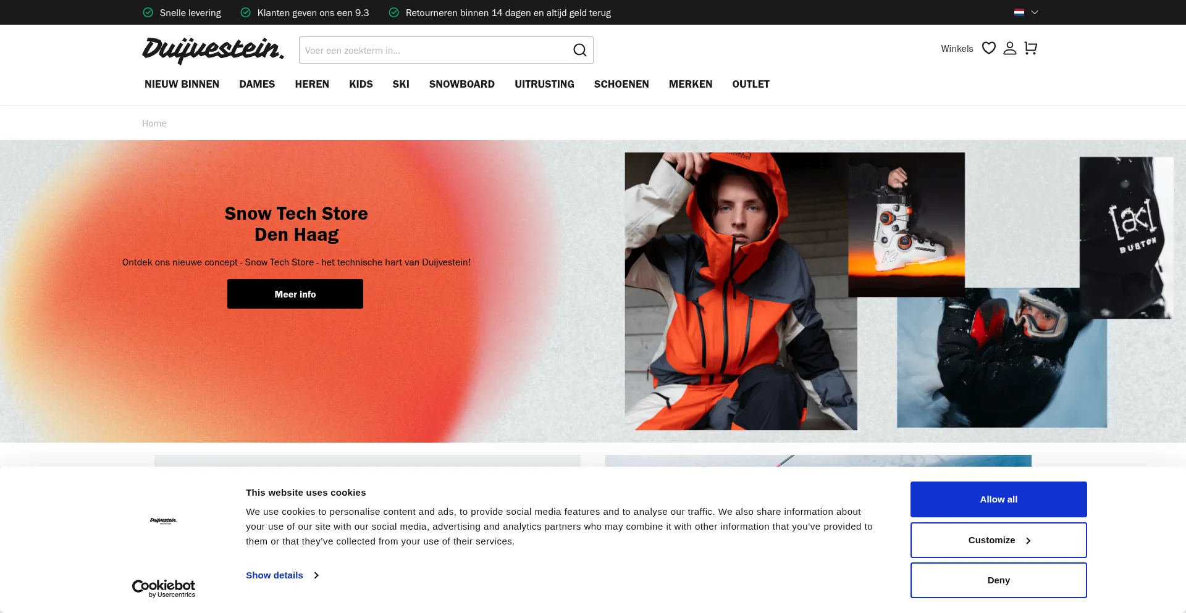Open the user account icon
1186x613 pixels.
point(1009,48)
